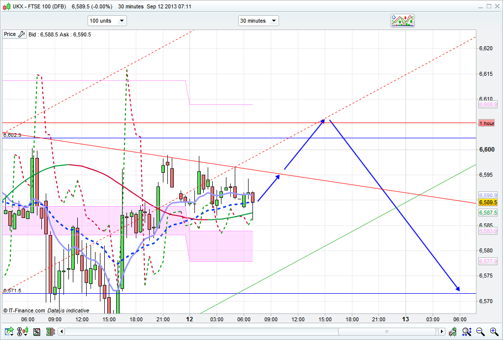
Task: Click the '1 hour' red alert label
Action: [487, 123]
